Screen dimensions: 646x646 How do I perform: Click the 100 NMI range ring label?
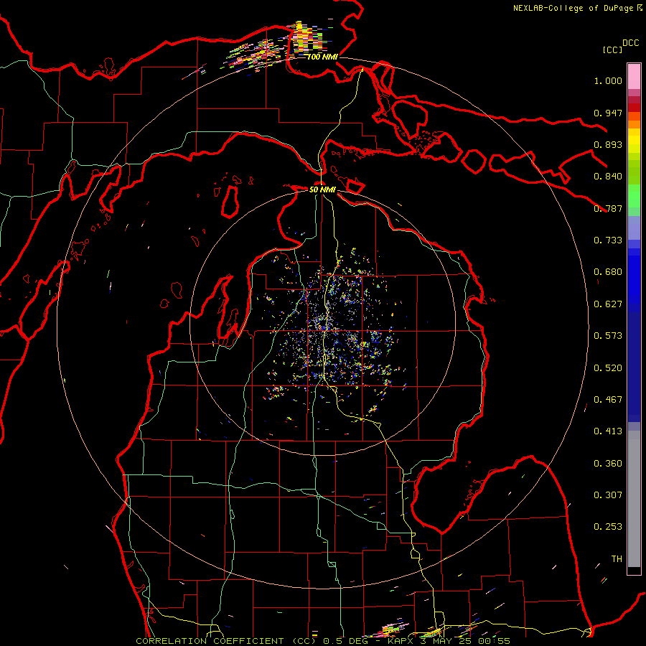pos(322,57)
